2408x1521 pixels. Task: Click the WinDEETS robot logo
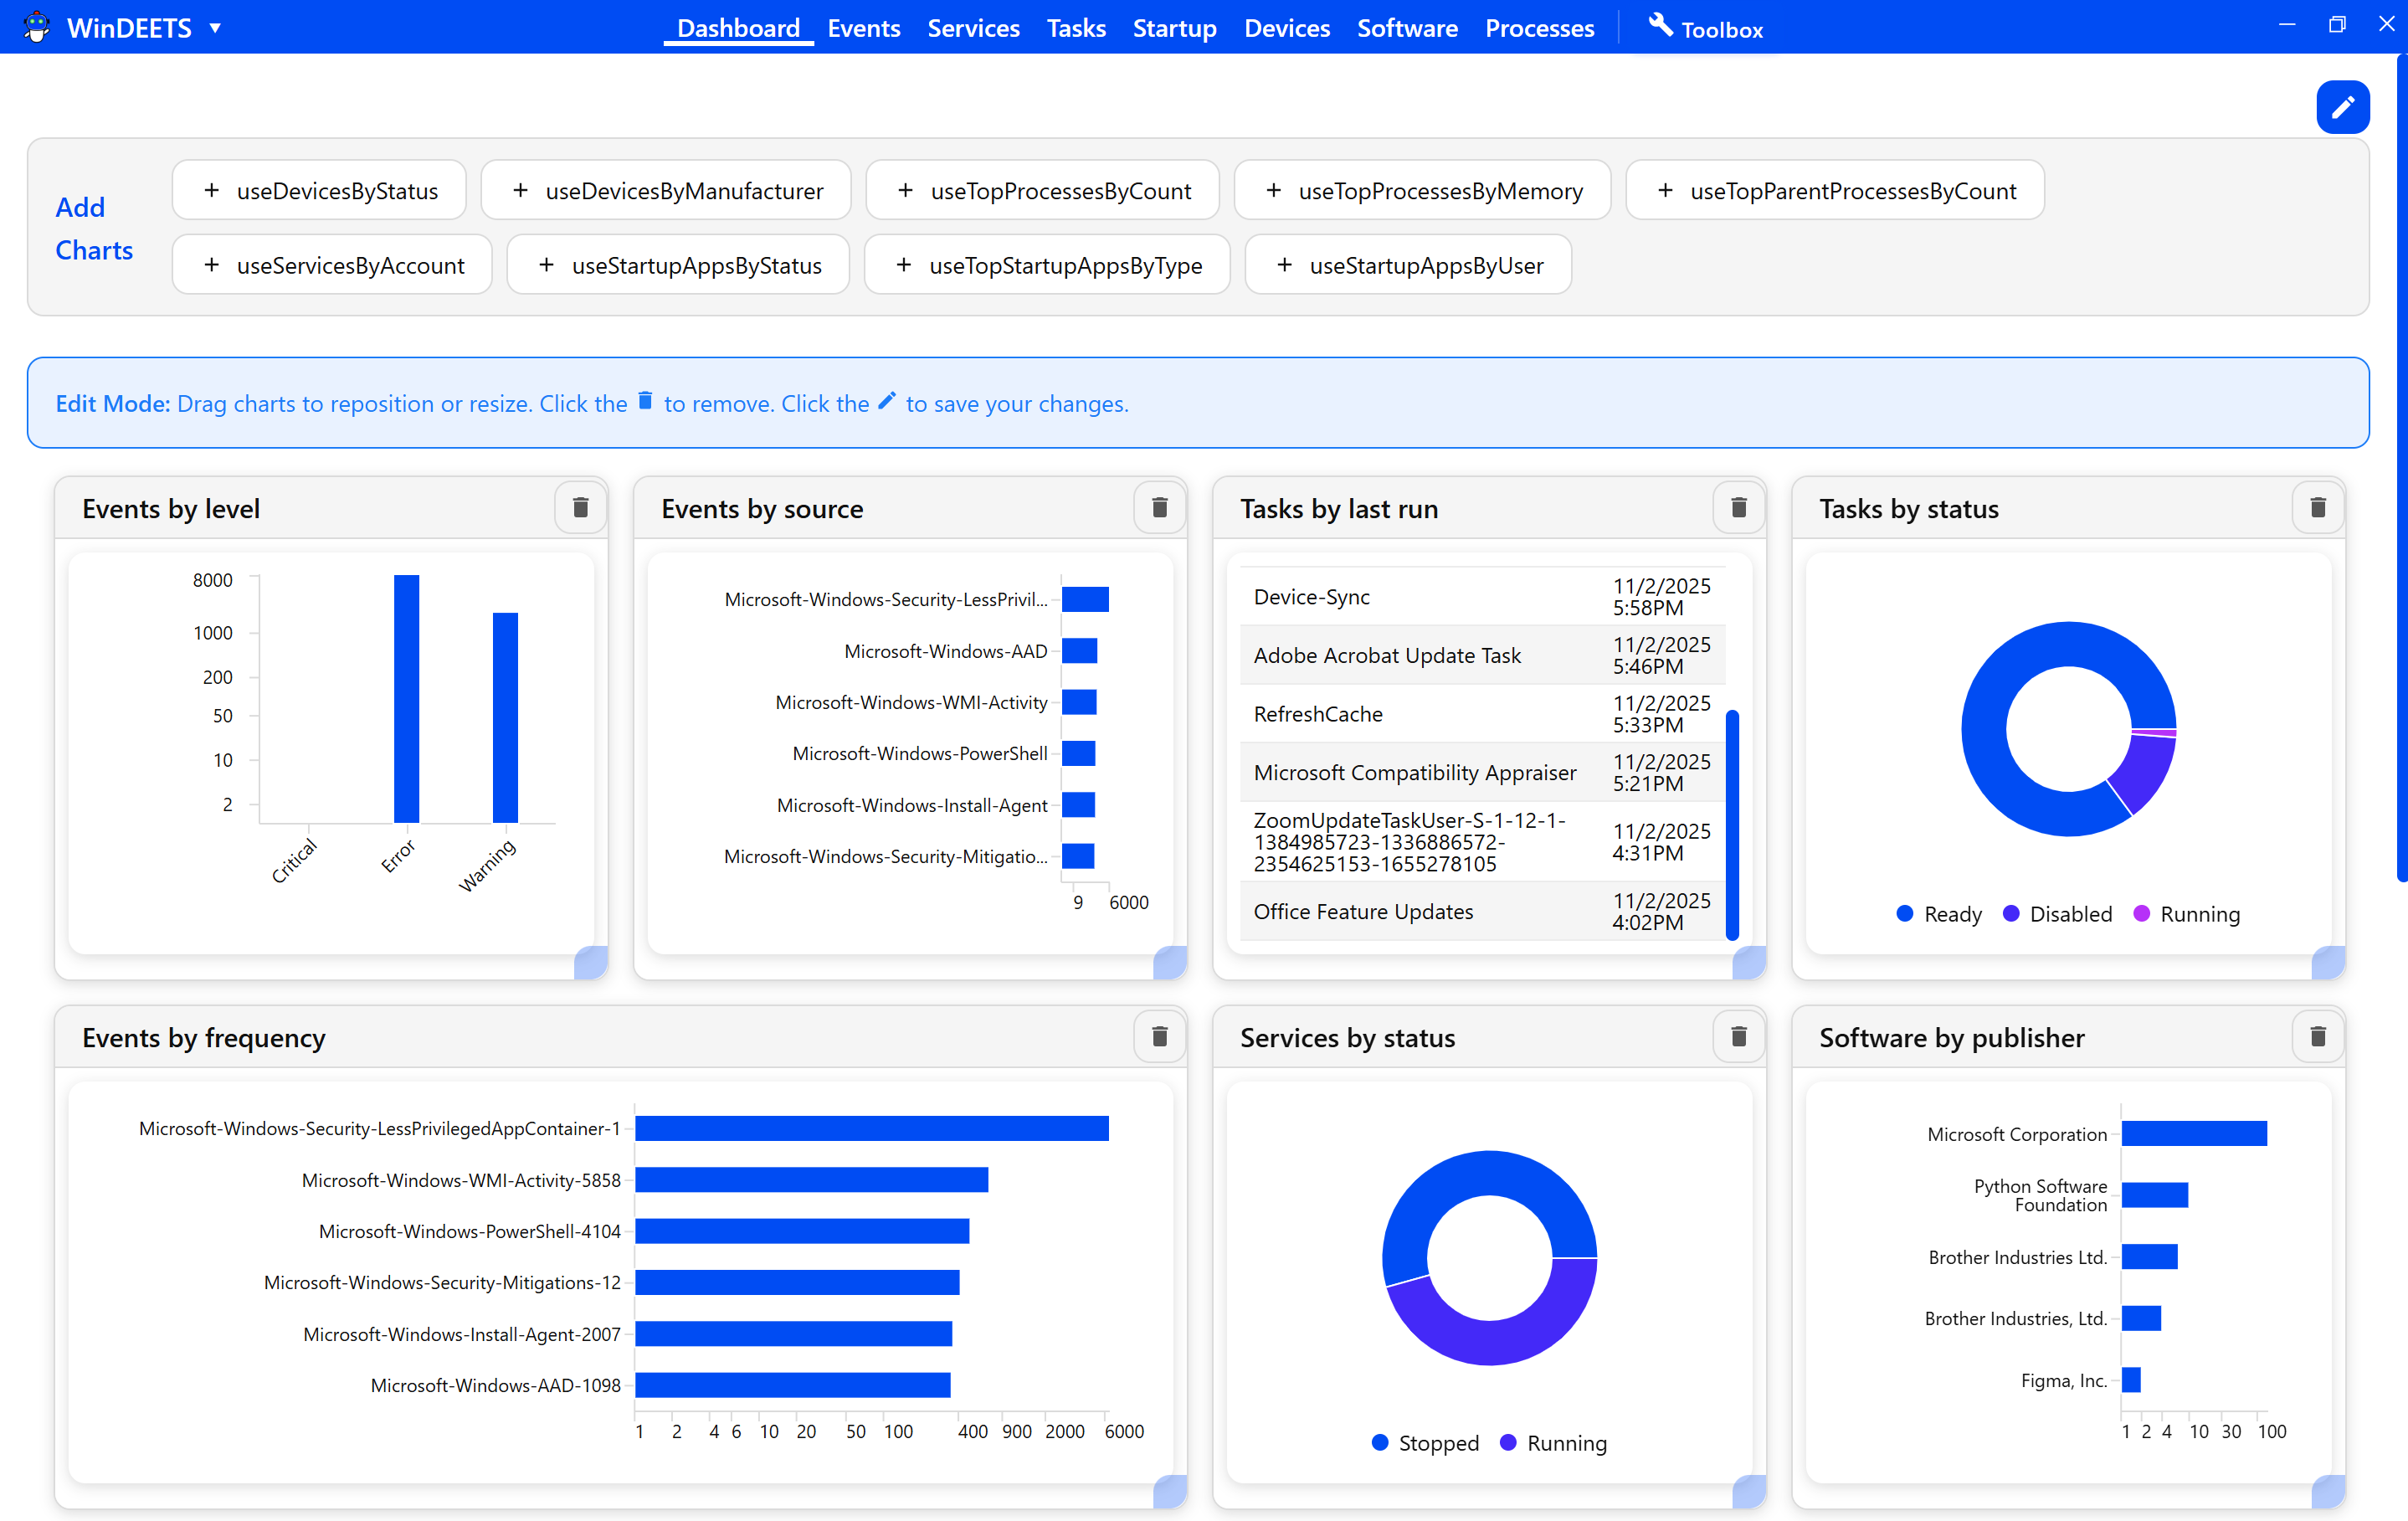tap(37, 27)
